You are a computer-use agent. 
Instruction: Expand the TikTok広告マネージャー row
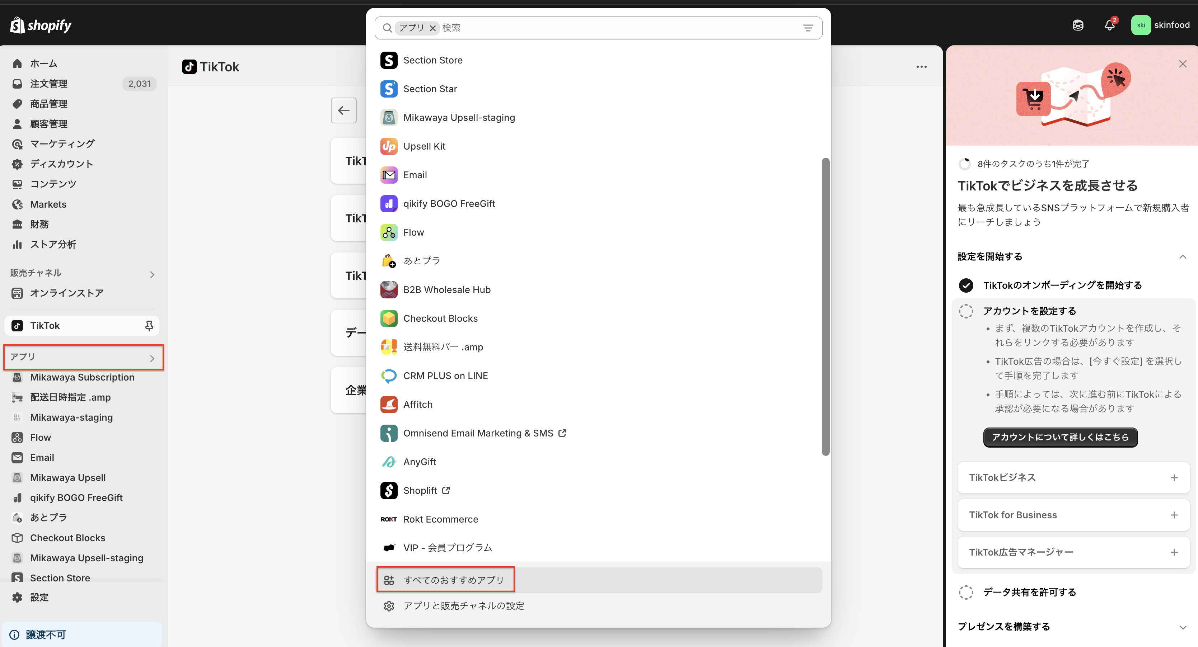click(1073, 552)
